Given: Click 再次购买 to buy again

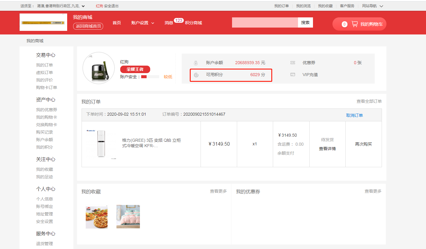Looking at the screenshot, I should click(363, 144).
